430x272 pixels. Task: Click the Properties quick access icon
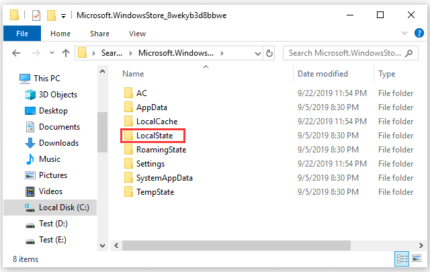tap(36, 15)
